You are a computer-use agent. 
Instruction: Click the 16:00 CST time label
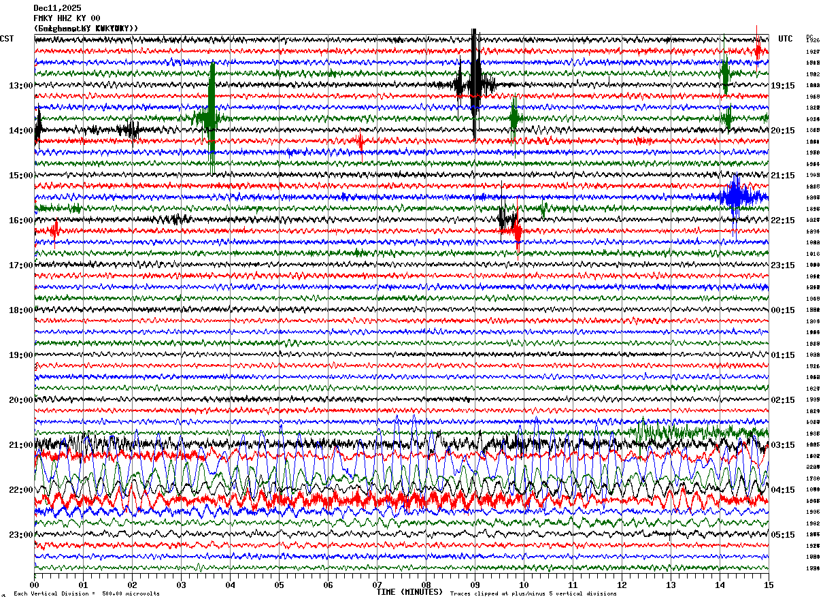(x=21, y=221)
